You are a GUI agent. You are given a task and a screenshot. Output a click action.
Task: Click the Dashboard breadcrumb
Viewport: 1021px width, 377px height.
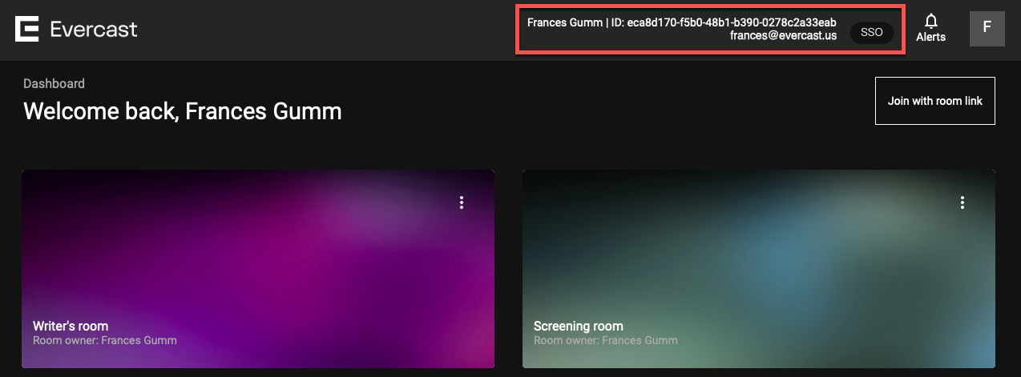[54, 83]
